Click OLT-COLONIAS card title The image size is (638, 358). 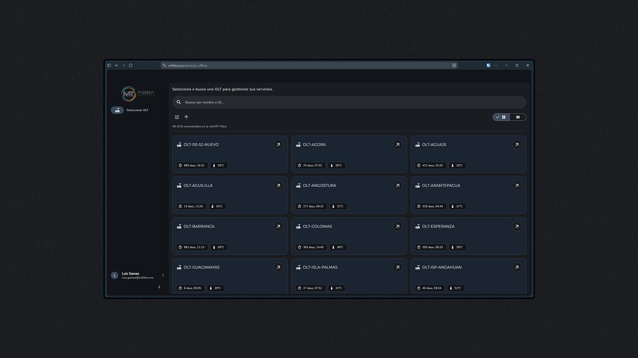(x=317, y=226)
